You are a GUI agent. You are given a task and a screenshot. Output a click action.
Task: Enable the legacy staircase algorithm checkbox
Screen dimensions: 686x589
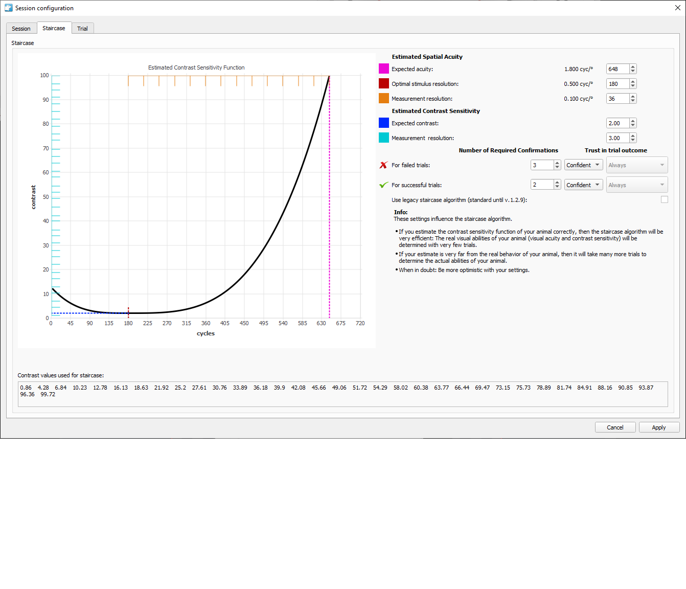664,200
